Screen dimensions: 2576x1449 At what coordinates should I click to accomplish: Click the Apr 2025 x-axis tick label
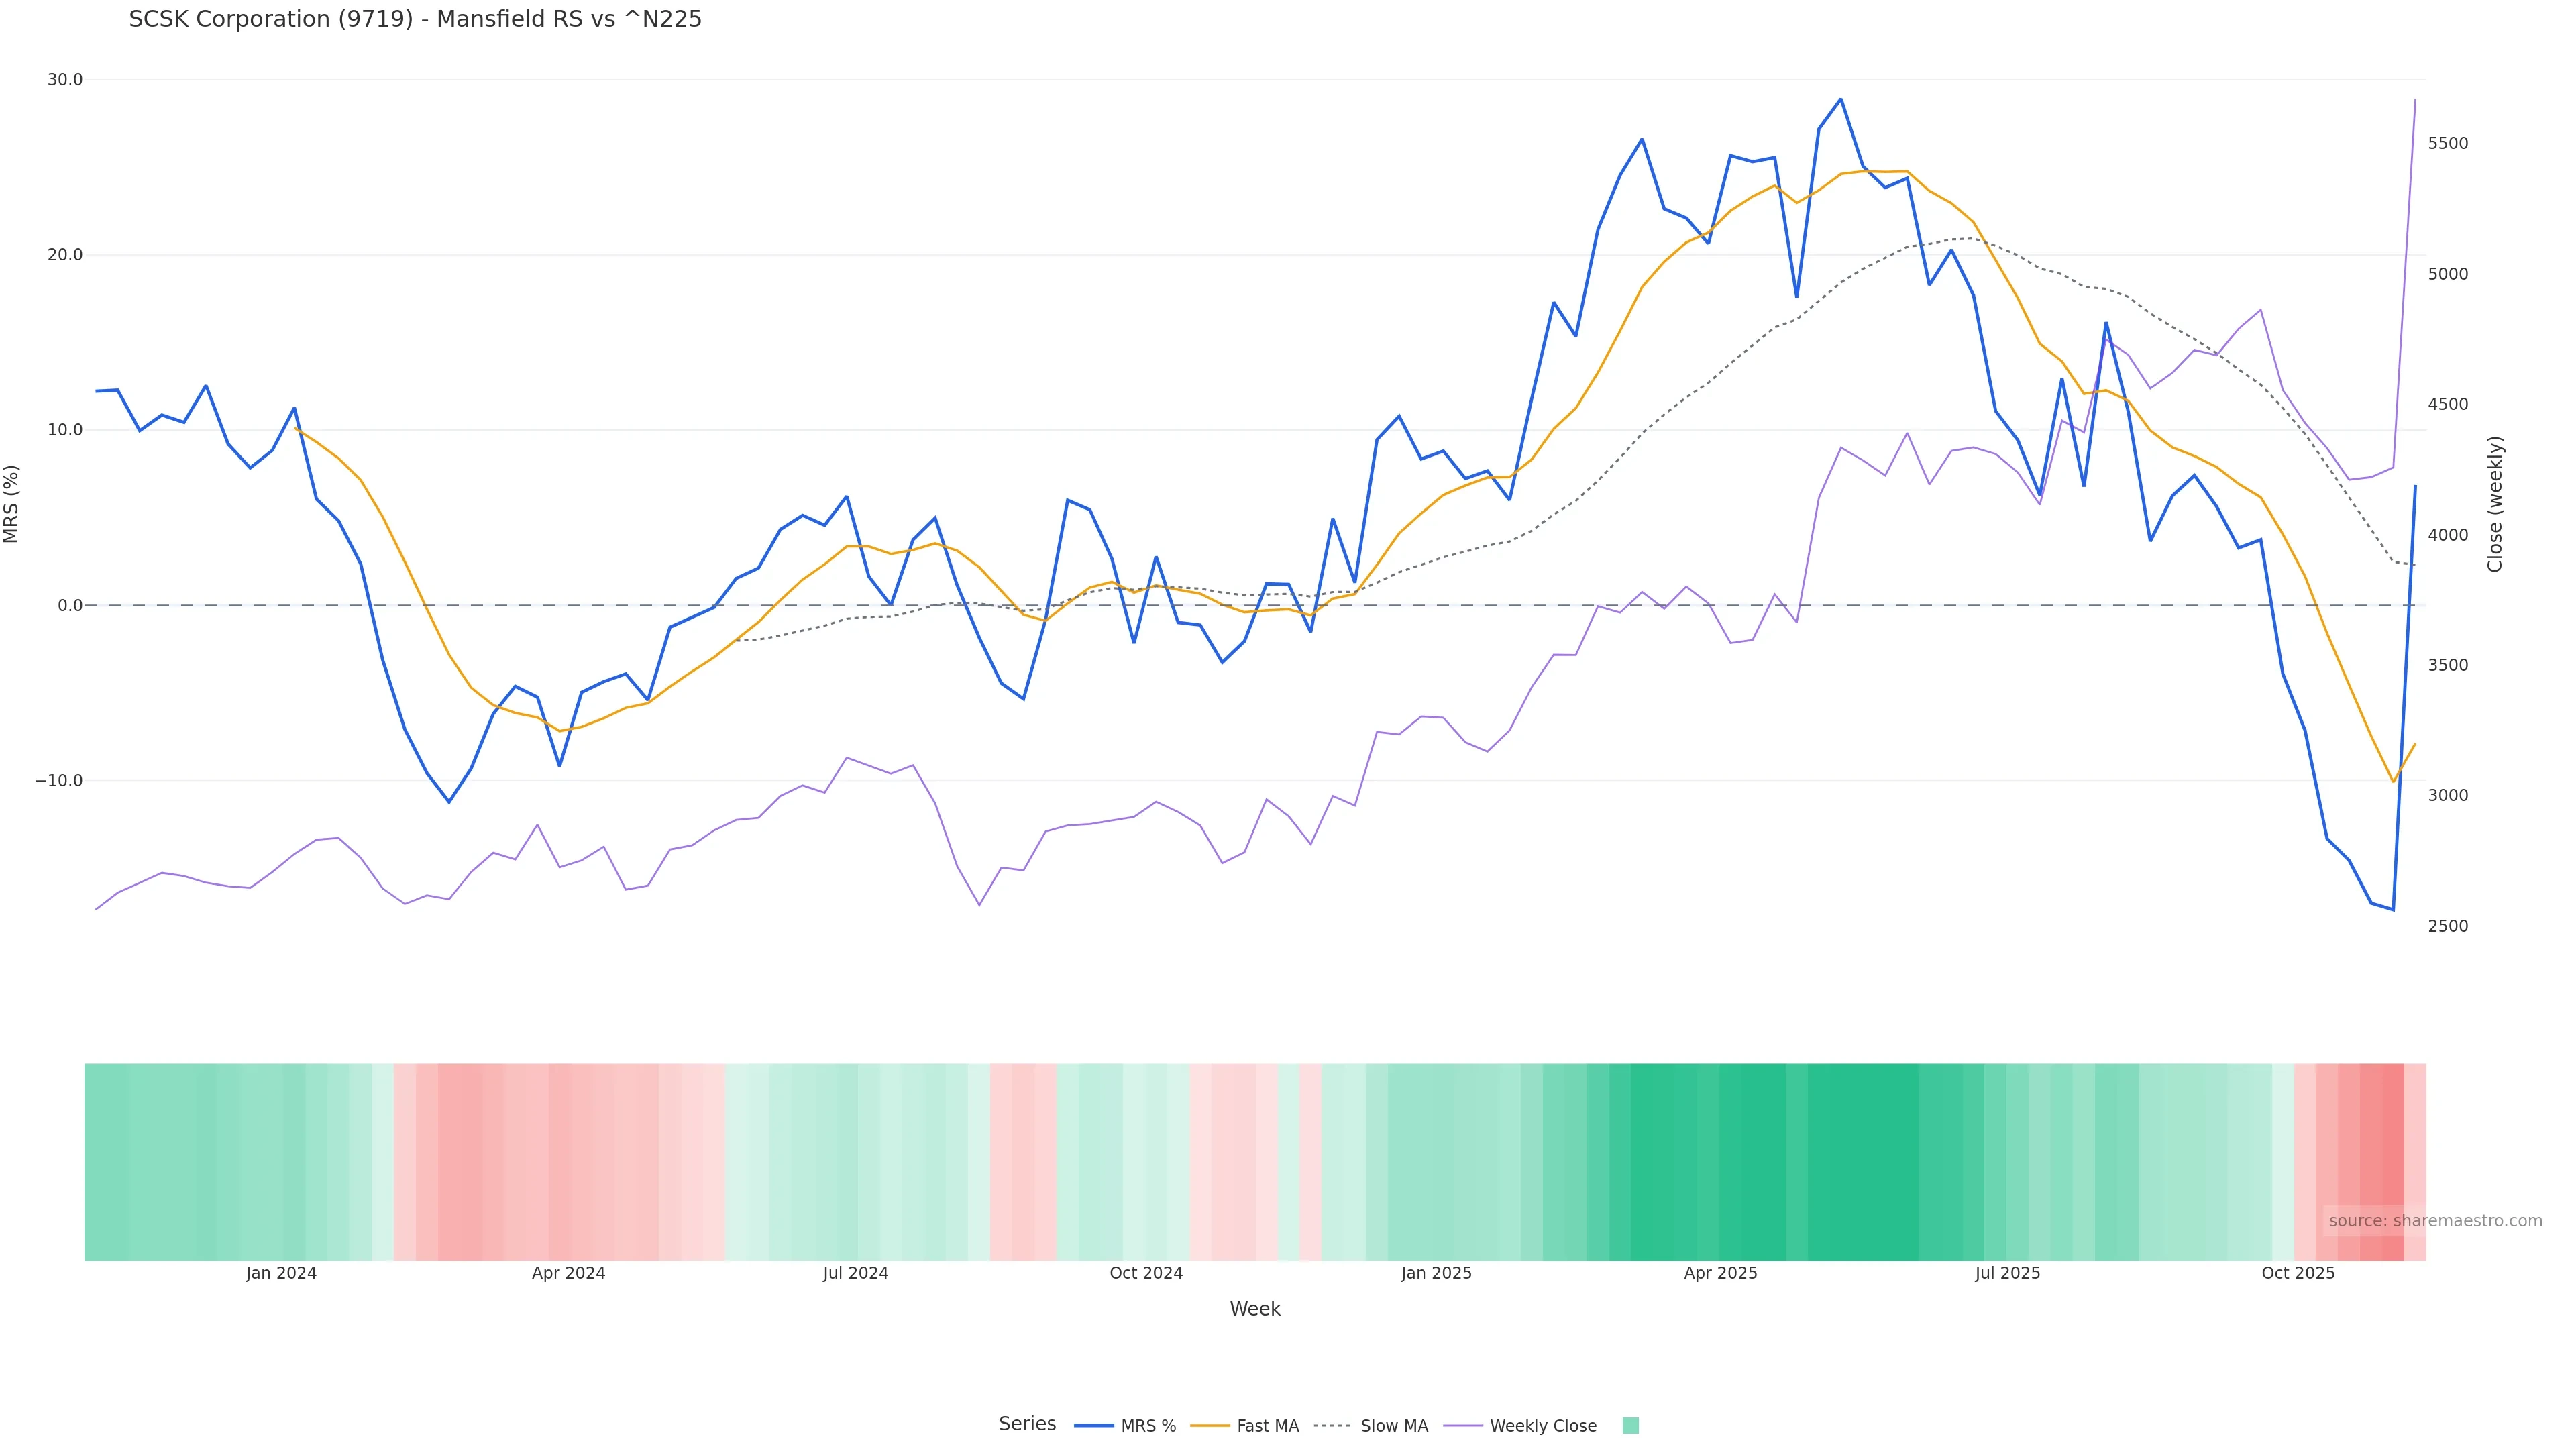1720,1274
